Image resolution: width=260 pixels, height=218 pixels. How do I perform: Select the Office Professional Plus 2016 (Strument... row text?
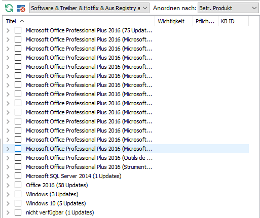tap(89, 167)
